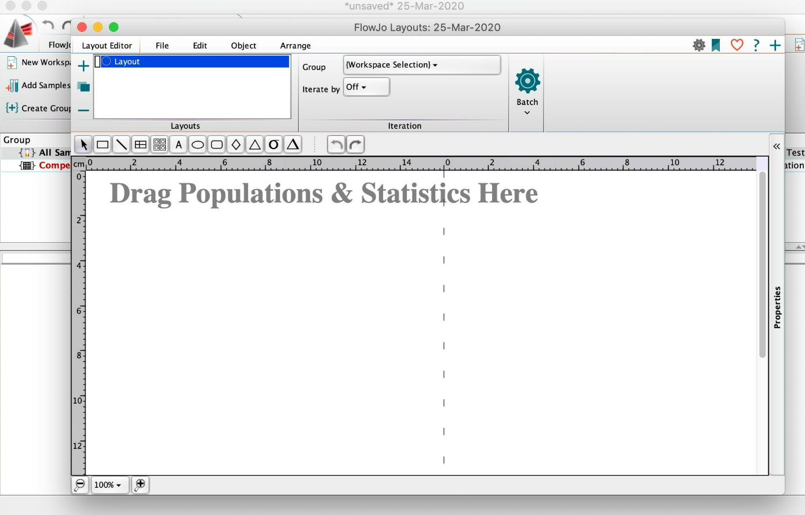
Task: Select the rounded rectangle tool
Action: [217, 144]
